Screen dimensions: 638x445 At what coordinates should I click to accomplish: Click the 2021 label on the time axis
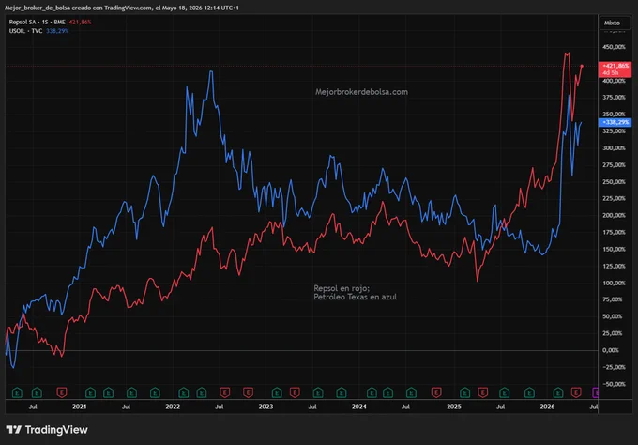click(x=80, y=407)
